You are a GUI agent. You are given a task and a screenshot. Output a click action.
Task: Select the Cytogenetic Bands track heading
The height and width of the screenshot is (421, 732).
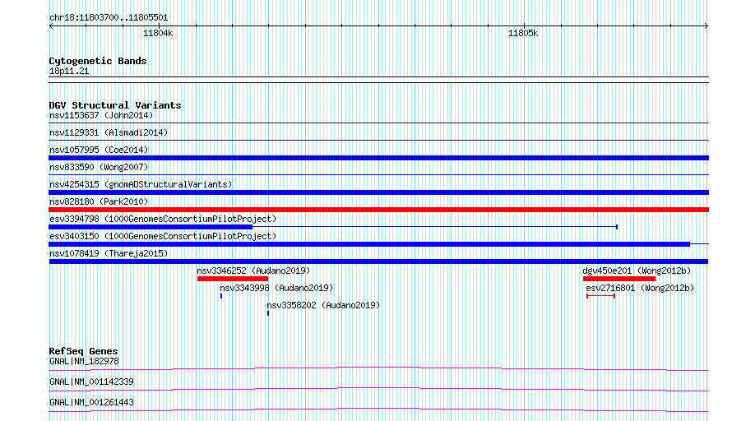pyautogui.click(x=98, y=61)
